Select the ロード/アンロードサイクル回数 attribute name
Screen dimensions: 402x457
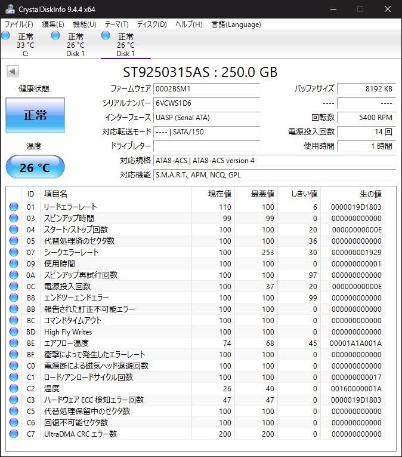(88, 378)
